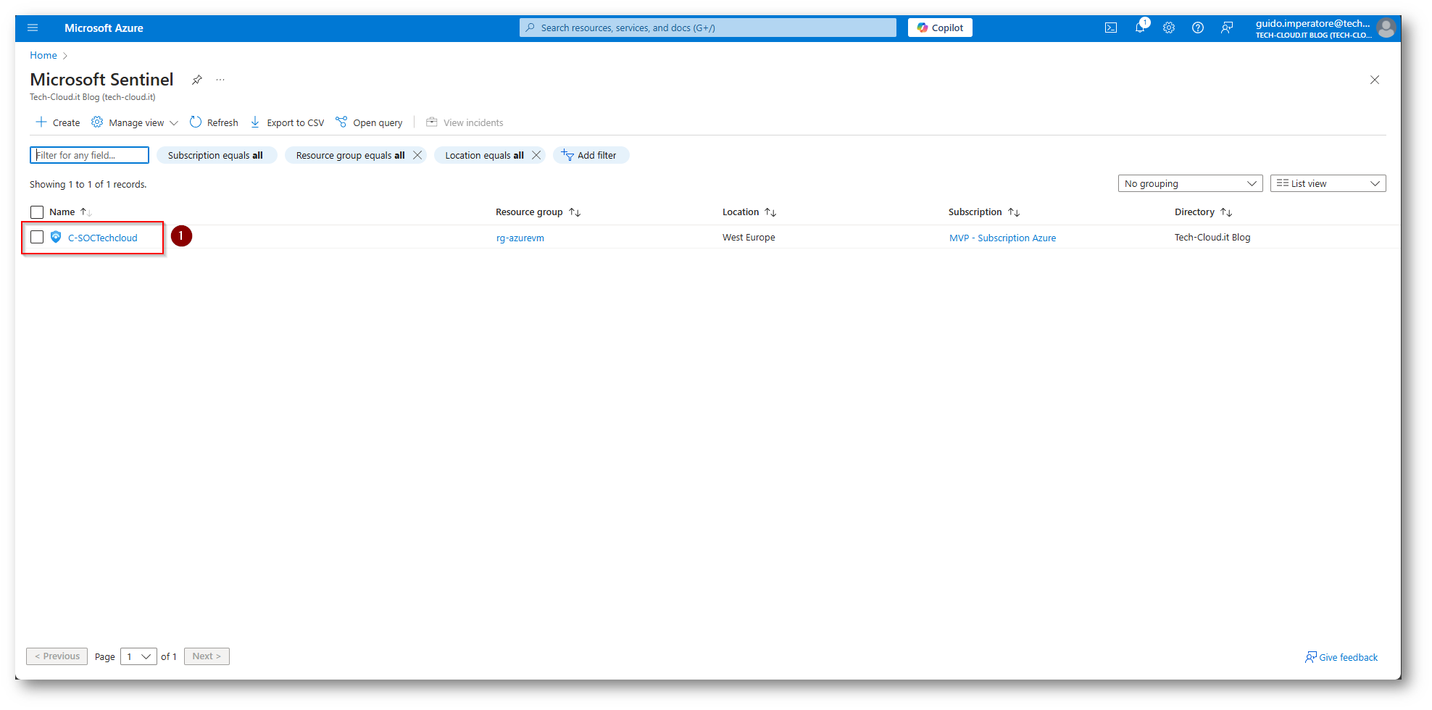The width and height of the screenshot is (1432, 710).
Task: Open the rg-azurevm resource group link
Action: 520,238
